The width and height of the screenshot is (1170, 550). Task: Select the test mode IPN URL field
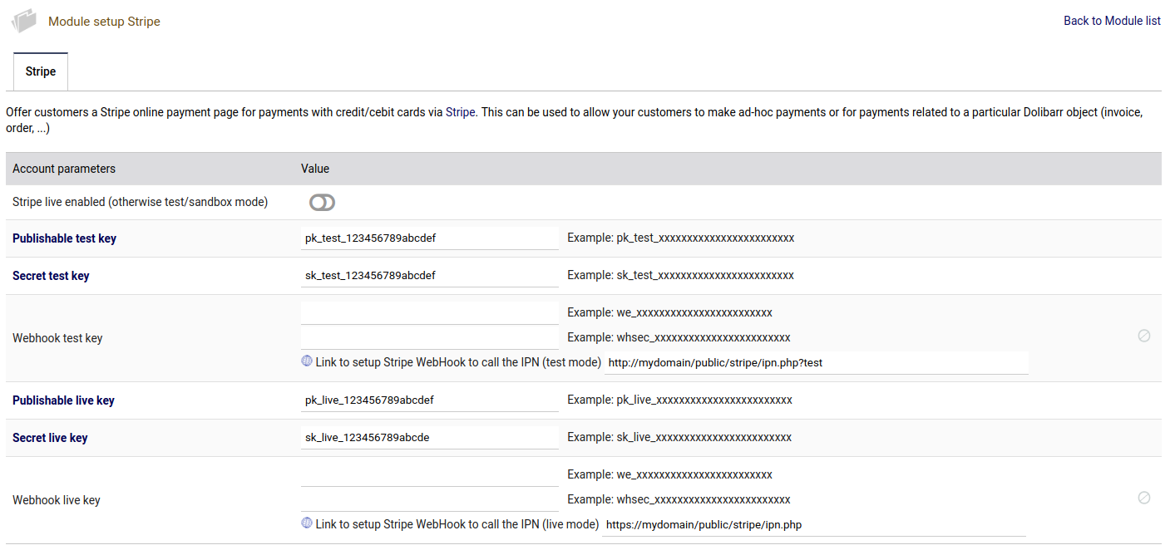817,363
